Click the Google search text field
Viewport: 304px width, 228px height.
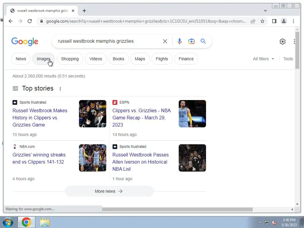coord(109,41)
